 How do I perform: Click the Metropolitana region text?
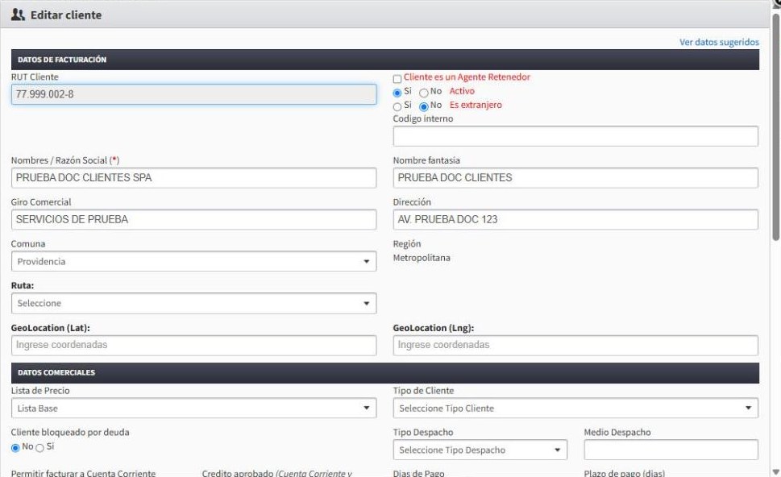pyautogui.click(x=422, y=258)
